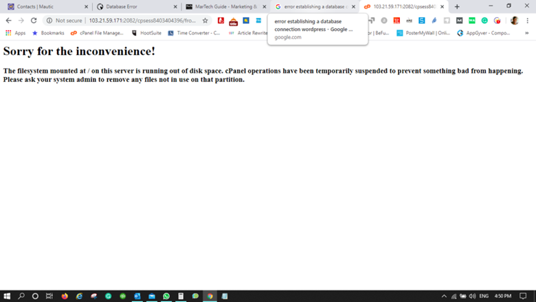Screen dimensions: 536x302
Task: Open the Bookmarks folder in bookmarks bar
Action: [48, 33]
